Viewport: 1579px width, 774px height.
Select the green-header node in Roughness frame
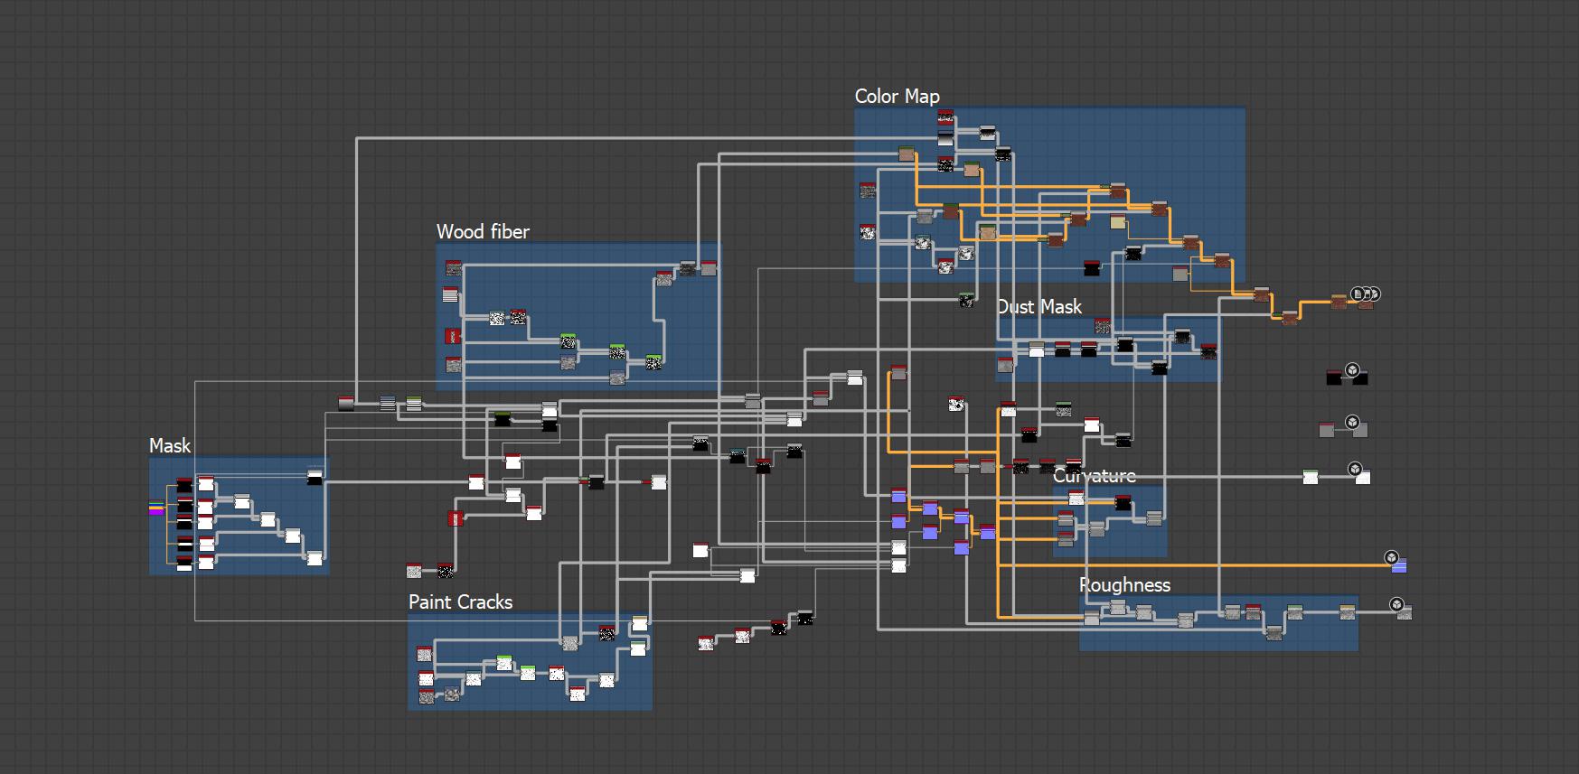(x=1294, y=611)
